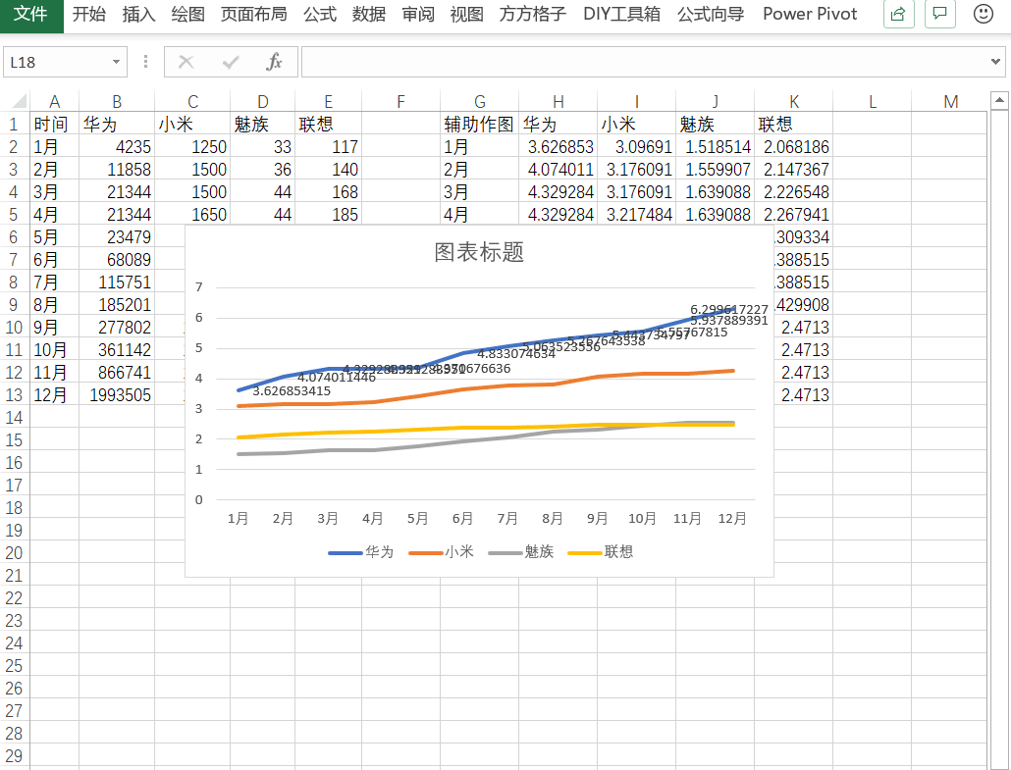Select cell G1 labeled 辅助作图
This screenshot has width=1011, height=770.
coord(479,124)
